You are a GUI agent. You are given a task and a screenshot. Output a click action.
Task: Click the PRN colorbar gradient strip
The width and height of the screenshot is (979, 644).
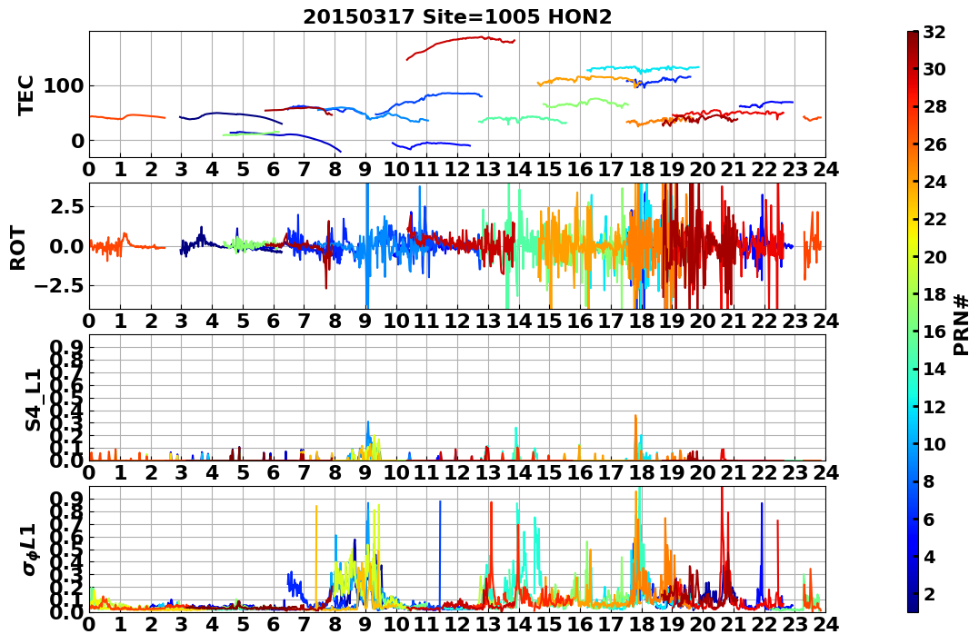(913, 322)
